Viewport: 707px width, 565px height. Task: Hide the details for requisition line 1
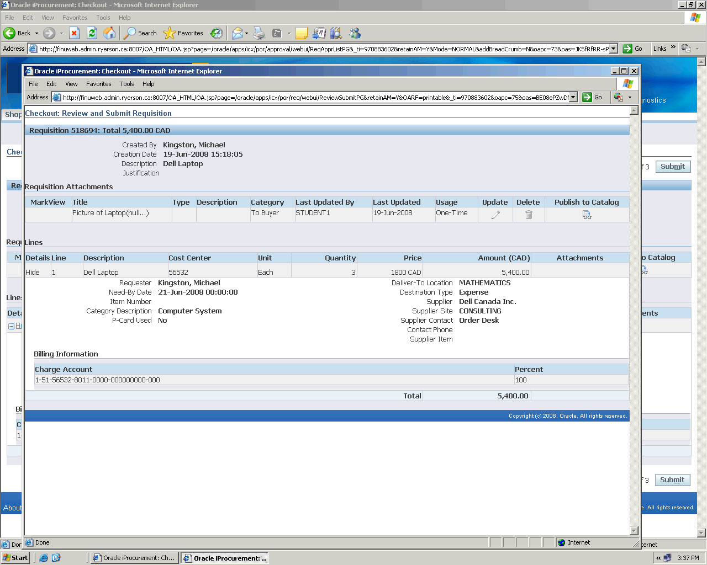point(33,272)
